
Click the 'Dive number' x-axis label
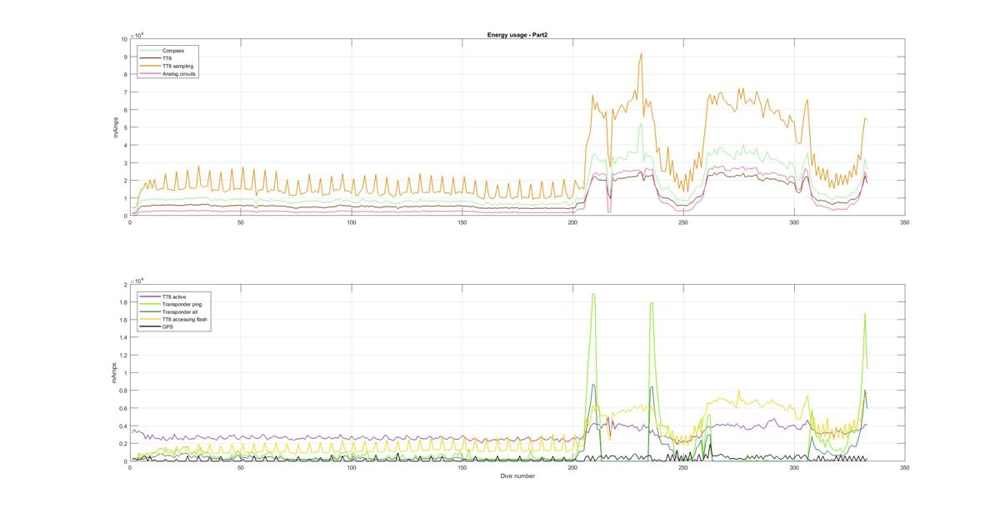pyautogui.click(x=517, y=476)
